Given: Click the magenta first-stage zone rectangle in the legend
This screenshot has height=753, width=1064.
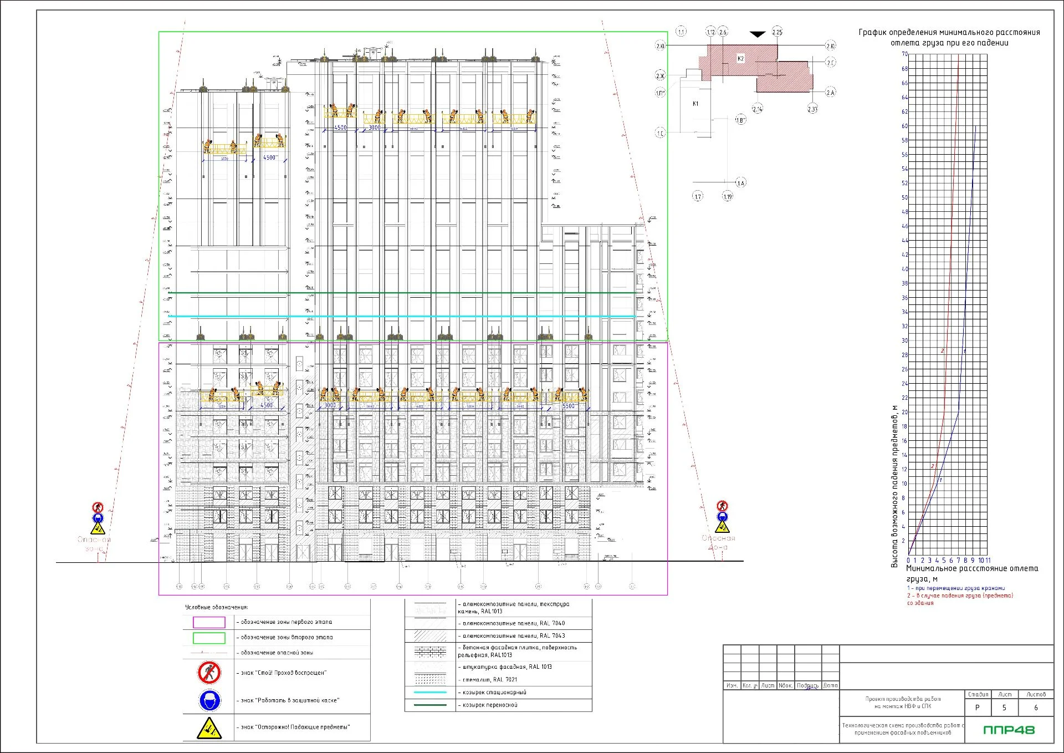Looking at the screenshot, I should click(209, 622).
